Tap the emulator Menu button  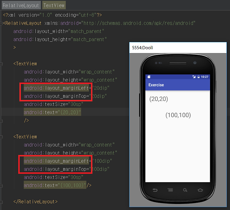pyautogui.click(x=170, y=190)
